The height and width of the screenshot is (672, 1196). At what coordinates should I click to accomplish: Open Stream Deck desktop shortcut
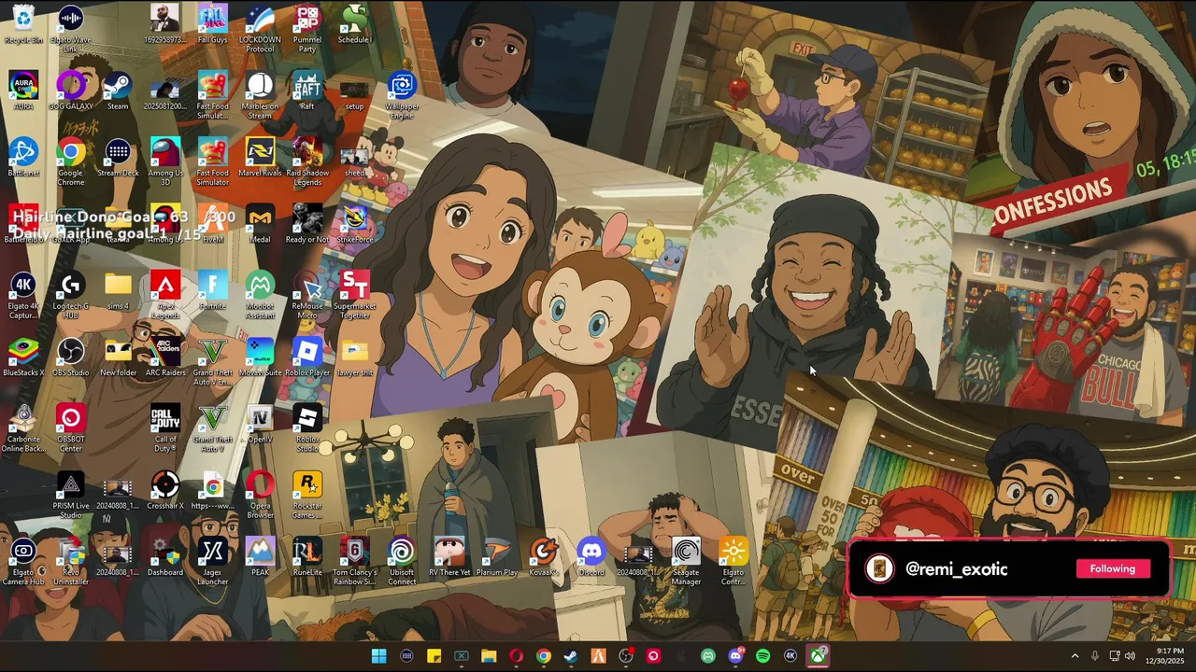coord(118,158)
